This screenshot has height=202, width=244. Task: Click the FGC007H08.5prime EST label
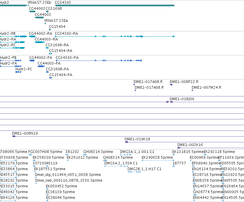click(x=45, y=152)
